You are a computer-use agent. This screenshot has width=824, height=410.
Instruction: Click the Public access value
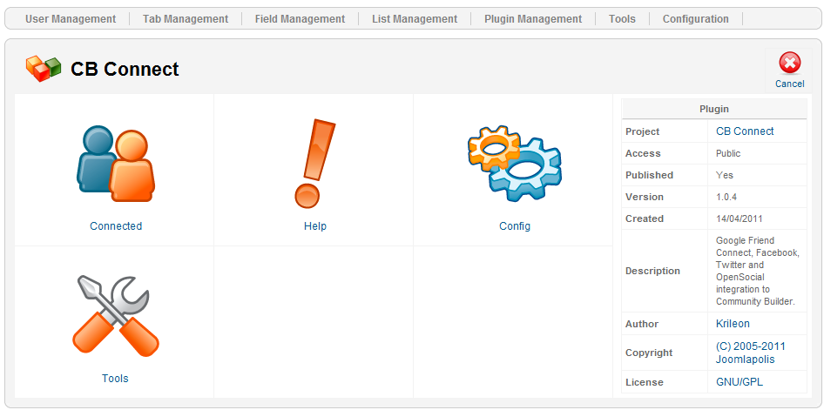tap(728, 153)
